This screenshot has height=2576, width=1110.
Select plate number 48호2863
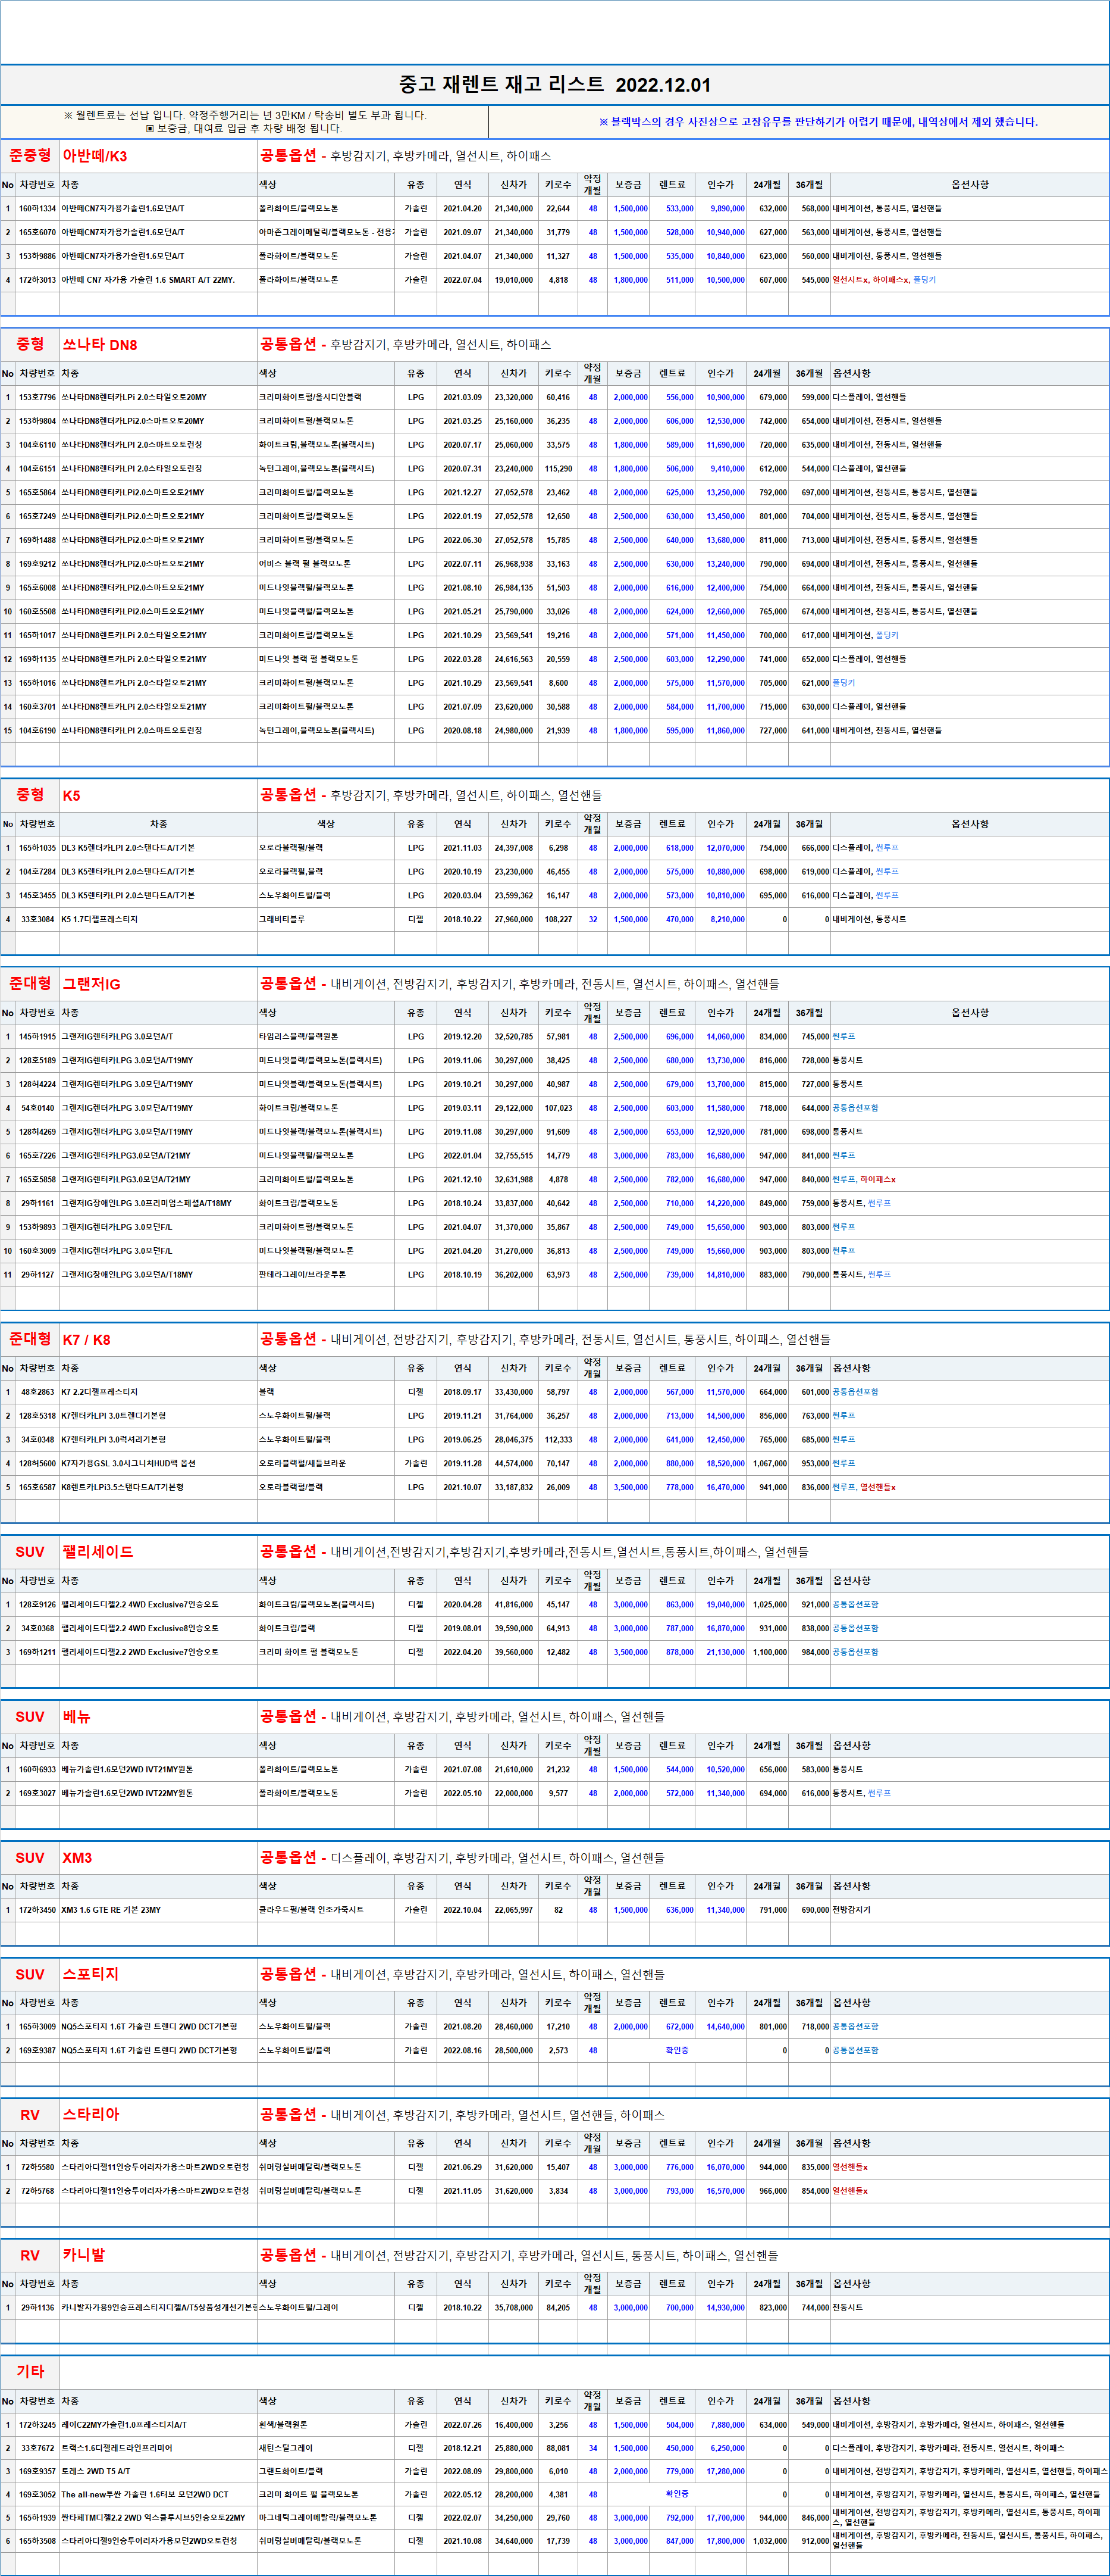tap(37, 1392)
